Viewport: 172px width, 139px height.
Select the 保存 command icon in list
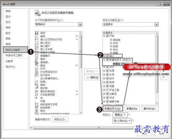pos(37,33)
